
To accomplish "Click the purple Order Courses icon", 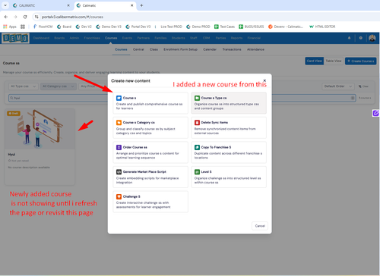I will tap(119, 147).
